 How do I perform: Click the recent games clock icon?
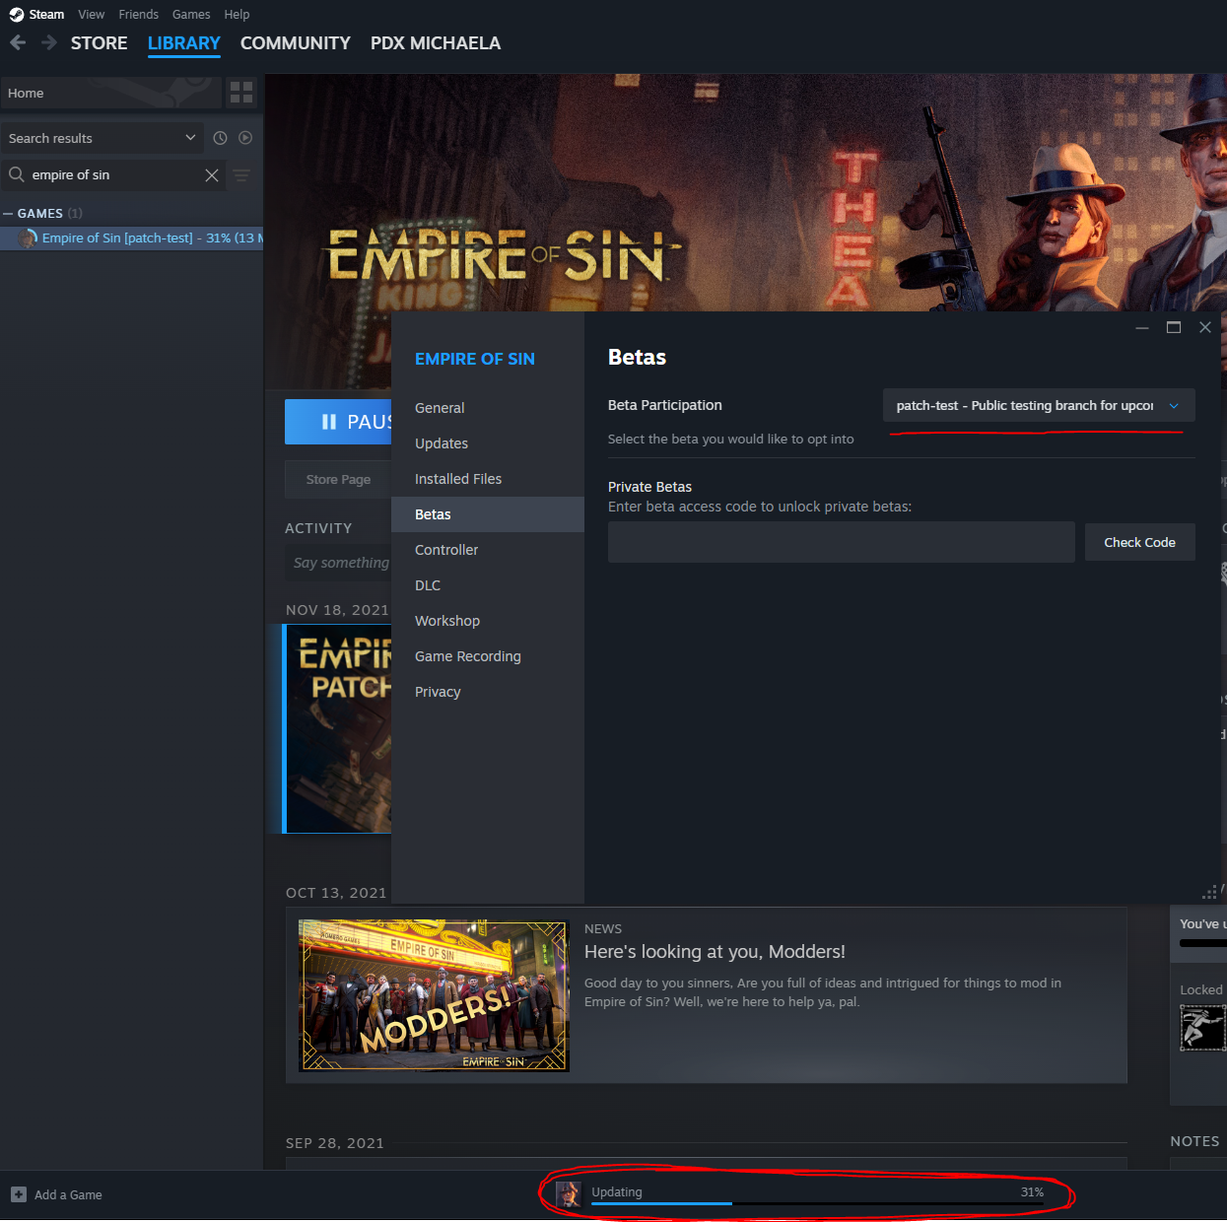[x=220, y=138]
